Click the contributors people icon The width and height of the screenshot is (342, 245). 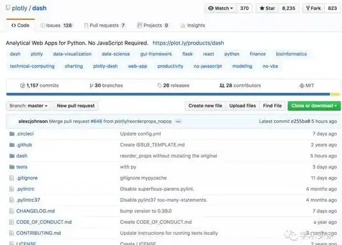[x=222, y=85]
